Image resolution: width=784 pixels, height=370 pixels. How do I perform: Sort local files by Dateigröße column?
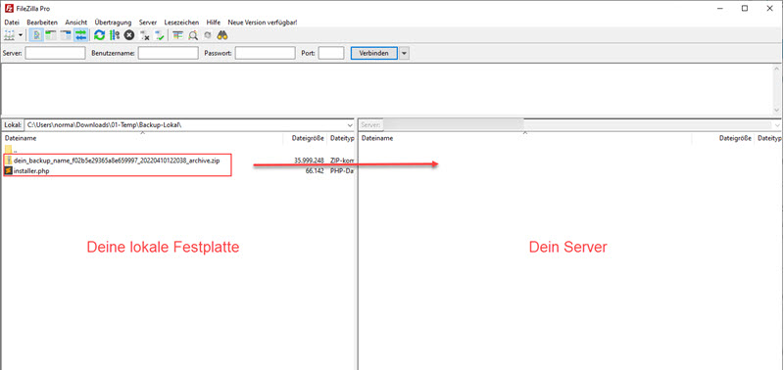(x=306, y=138)
